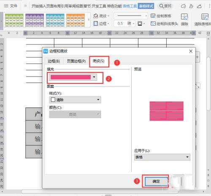Apply the orange table style thumbnail
The height and width of the screenshot is (196, 211).
pyautogui.click(x=76, y=20)
